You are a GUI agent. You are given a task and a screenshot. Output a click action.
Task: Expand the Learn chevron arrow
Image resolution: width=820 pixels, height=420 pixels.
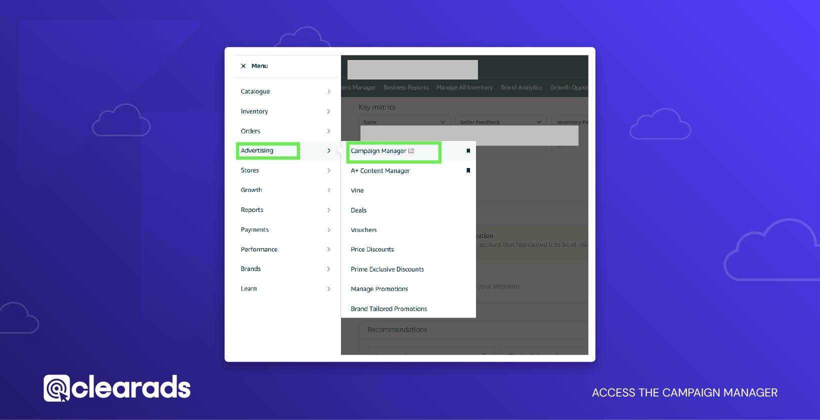[328, 288]
